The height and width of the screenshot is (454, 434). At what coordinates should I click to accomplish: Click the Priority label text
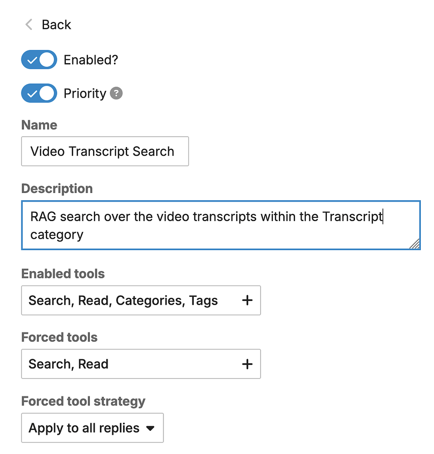(85, 94)
